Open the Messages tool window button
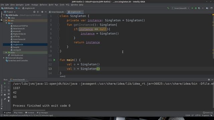214x120 pixels. click(42, 113)
